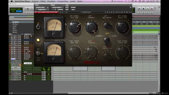The image size is (169, 95).
Task: Click the Fast Forward transport button
Action: (x=148, y=13)
